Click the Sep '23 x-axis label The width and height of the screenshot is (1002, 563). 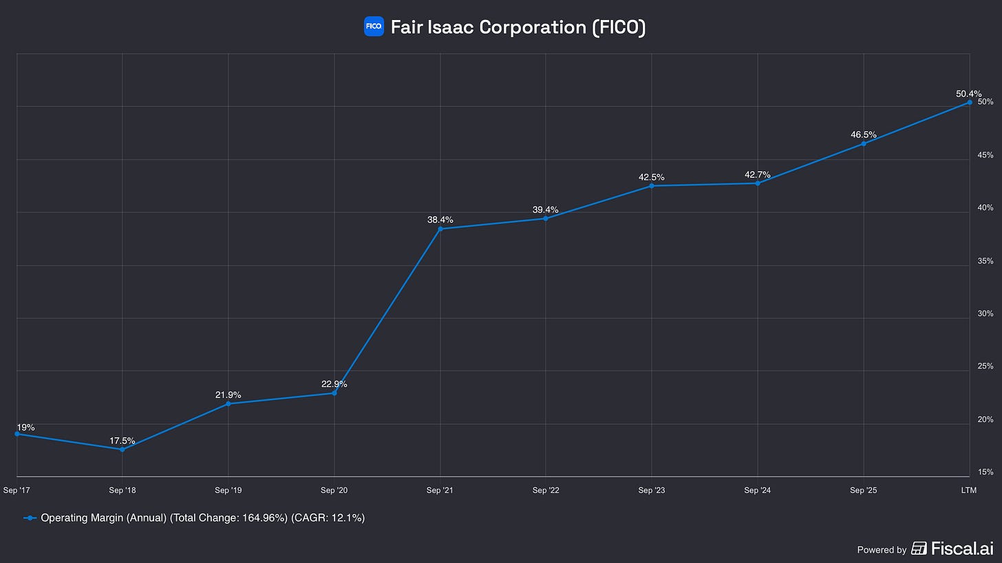tap(652, 490)
